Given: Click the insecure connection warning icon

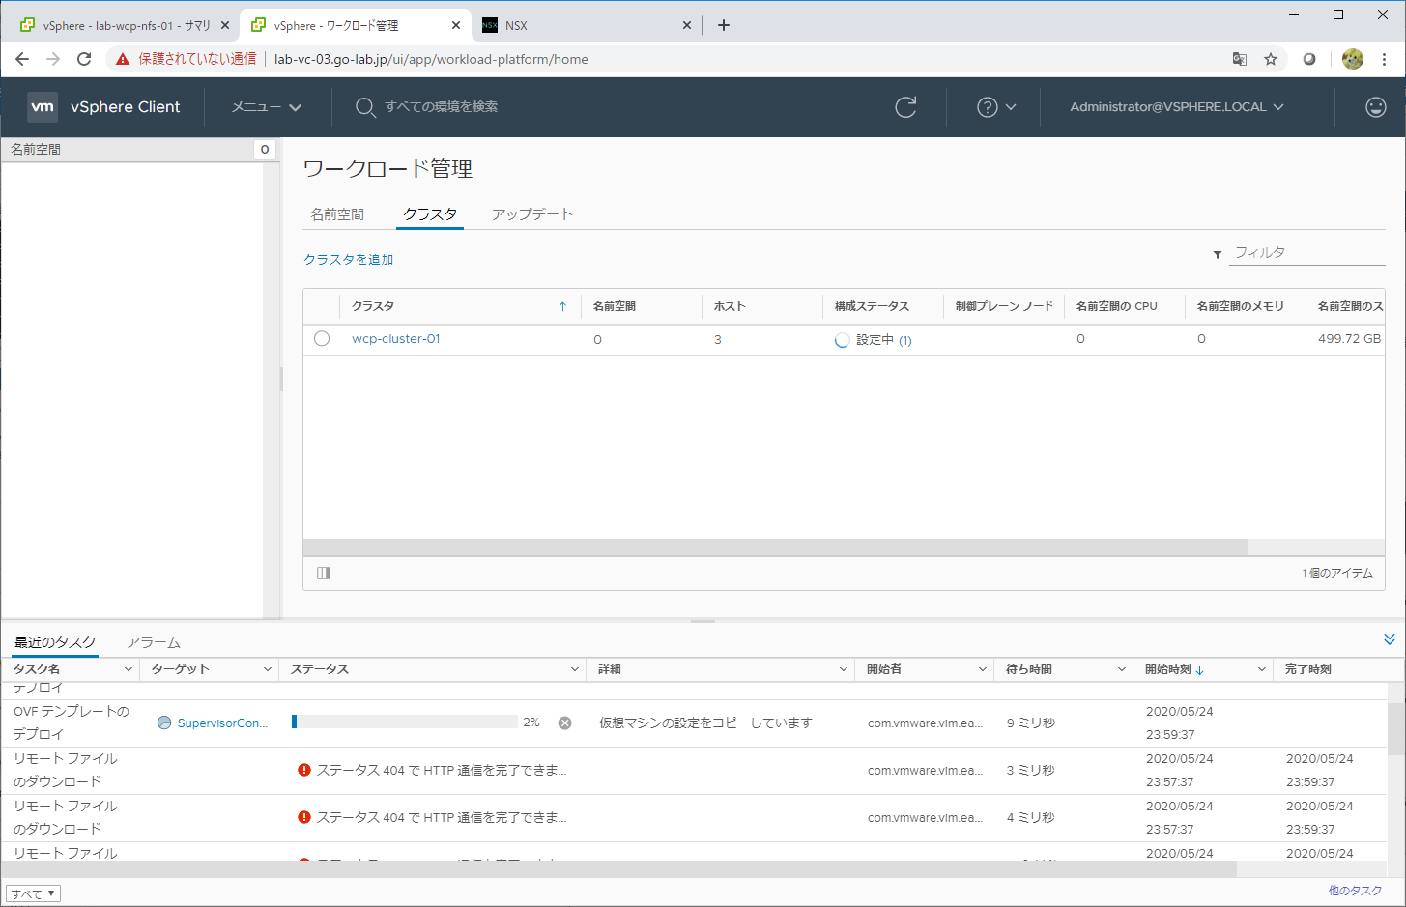Looking at the screenshot, I should tap(123, 59).
